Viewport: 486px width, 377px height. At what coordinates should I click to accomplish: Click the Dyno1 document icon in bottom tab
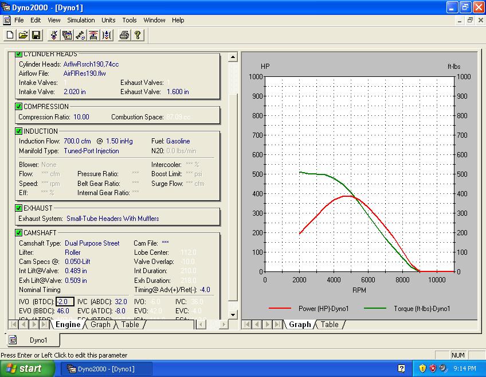click(13, 340)
